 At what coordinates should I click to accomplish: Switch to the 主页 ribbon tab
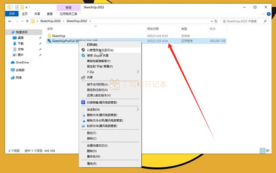click(x=24, y=14)
